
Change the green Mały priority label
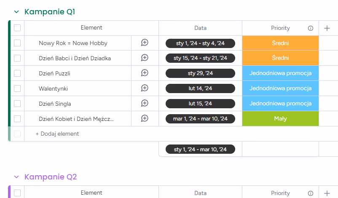pyautogui.click(x=280, y=118)
